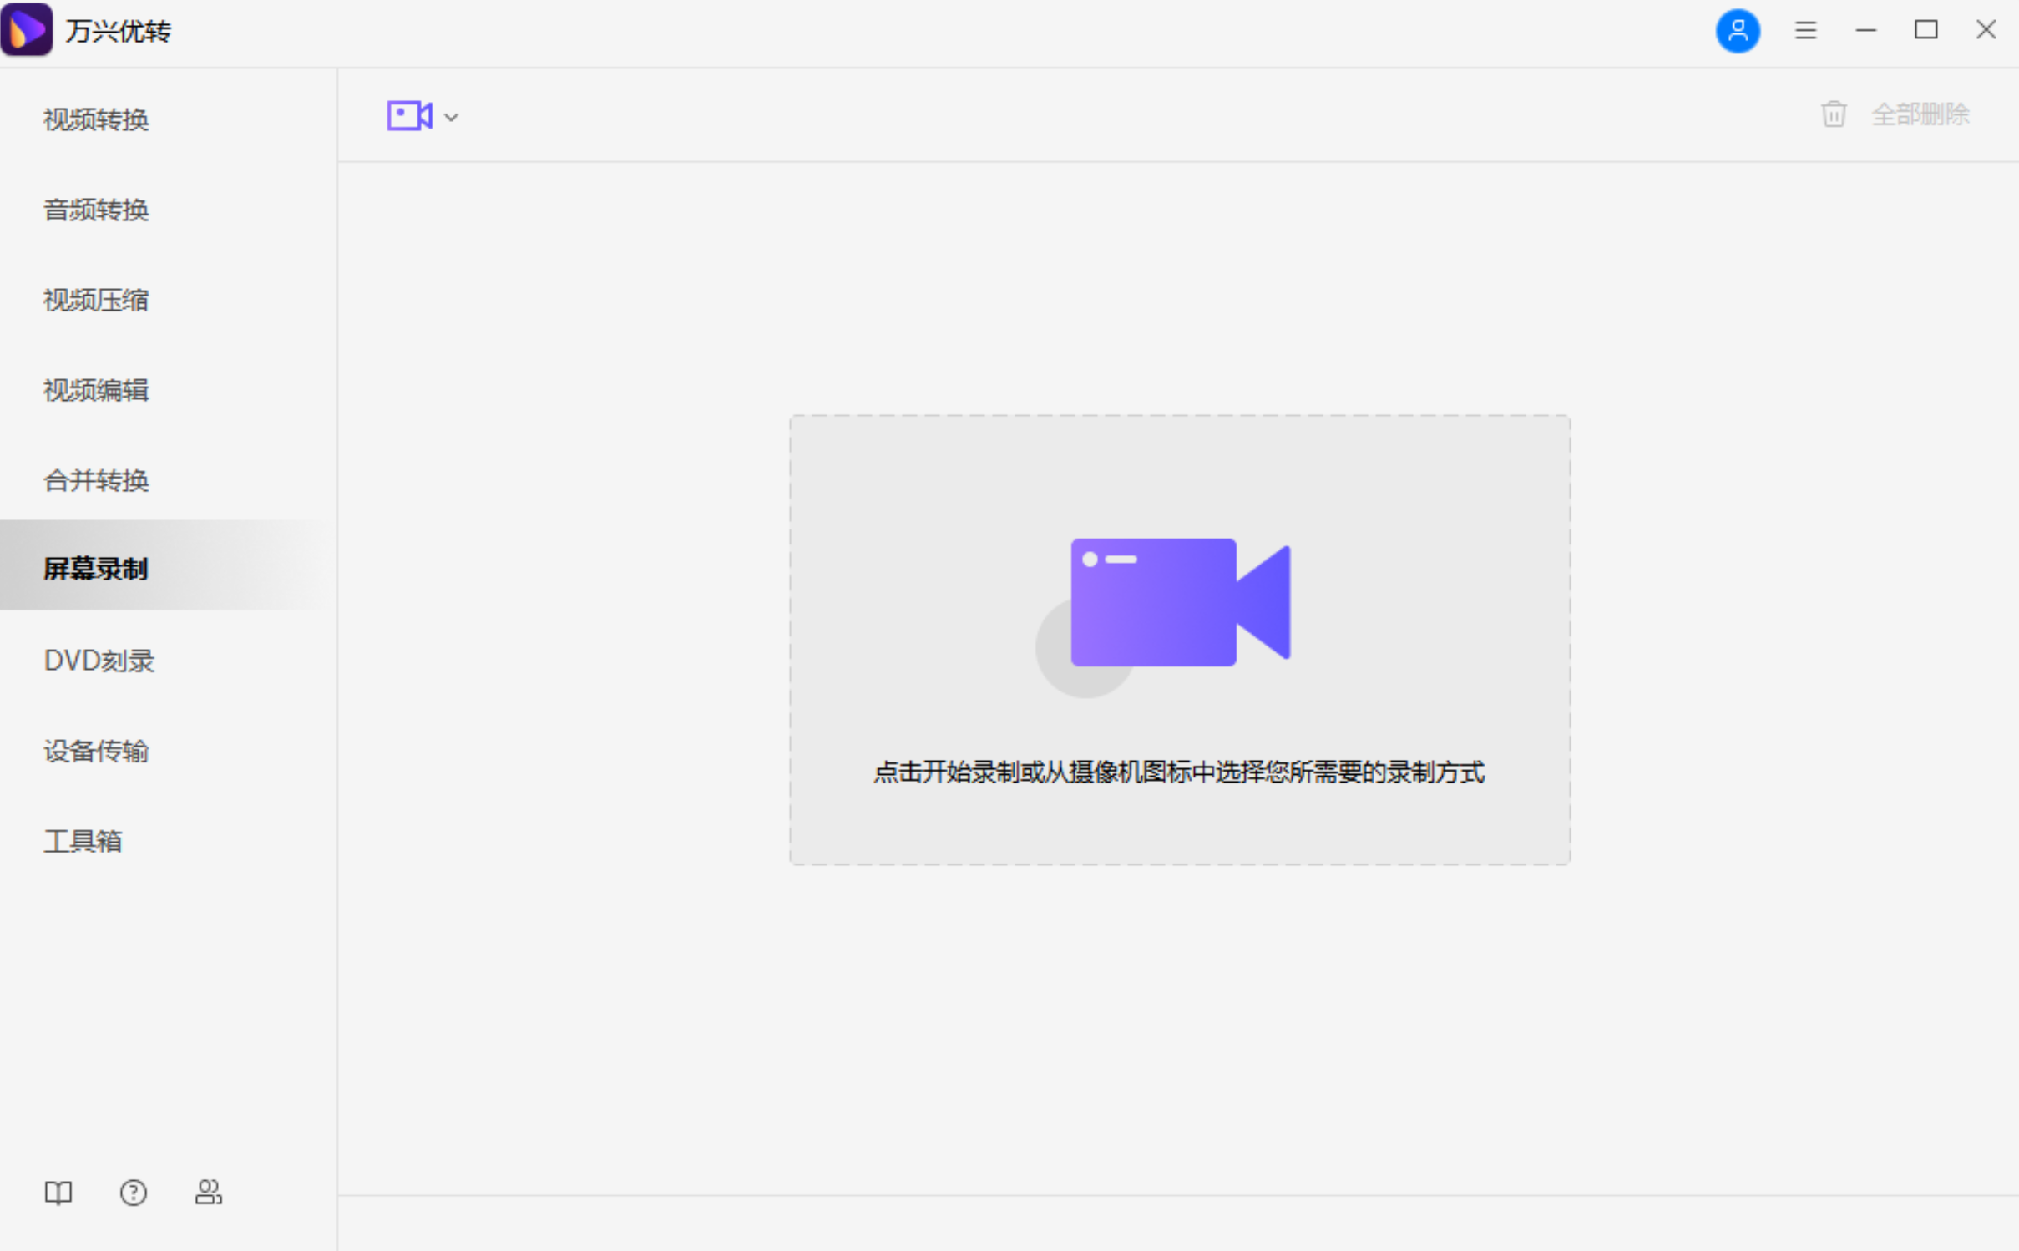The image size is (2019, 1251).
Task: Click the trash bin icon
Action: coord(1834,114)
